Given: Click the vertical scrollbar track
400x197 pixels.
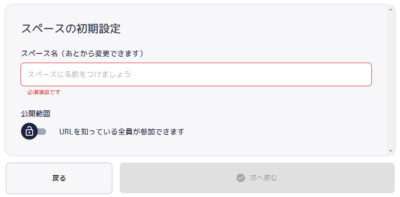Looking at the screenshot, I should (x=391, y=80).
